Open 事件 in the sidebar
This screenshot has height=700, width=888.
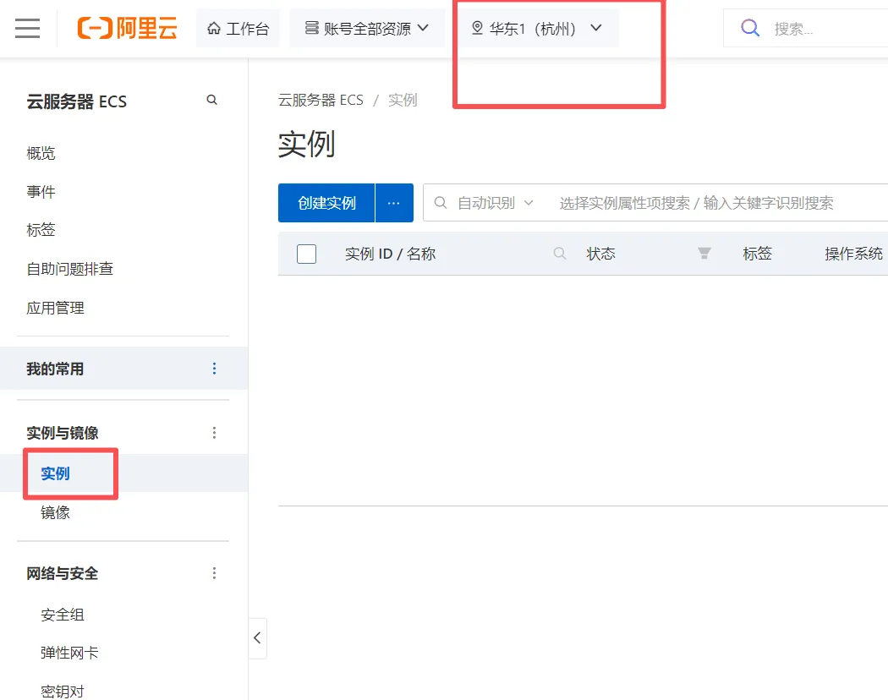tap(41, 191)
